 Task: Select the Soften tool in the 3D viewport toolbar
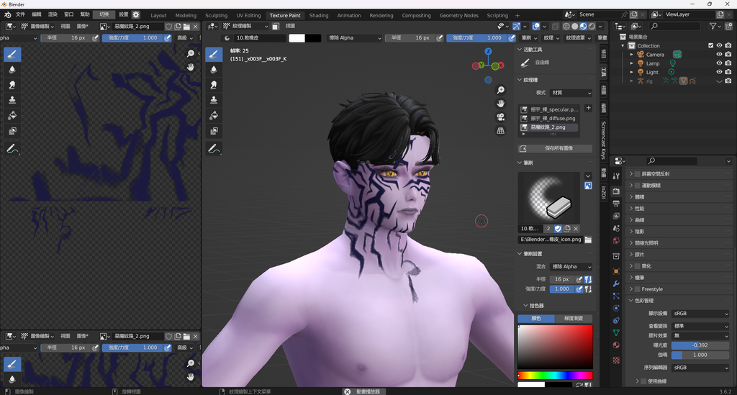(x=214, y=70)
